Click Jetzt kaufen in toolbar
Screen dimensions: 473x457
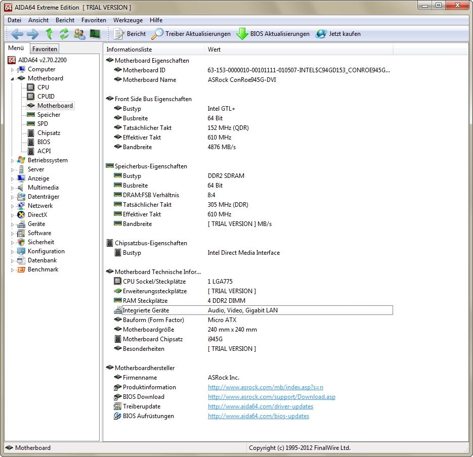338,34
